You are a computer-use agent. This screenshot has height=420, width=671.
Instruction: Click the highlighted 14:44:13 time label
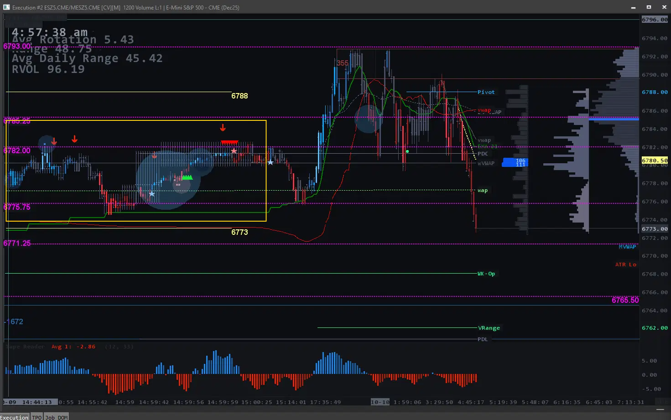[x=37, y=402]
